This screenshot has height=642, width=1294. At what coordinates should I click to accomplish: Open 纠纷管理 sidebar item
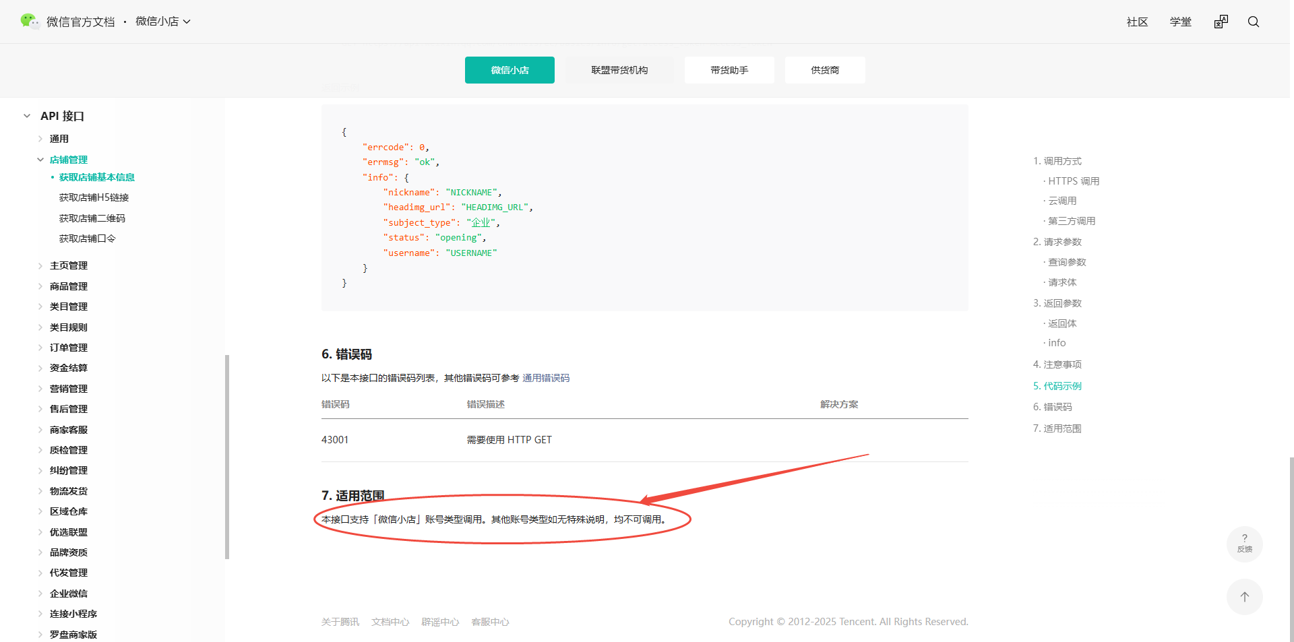(x=69, y=470)
